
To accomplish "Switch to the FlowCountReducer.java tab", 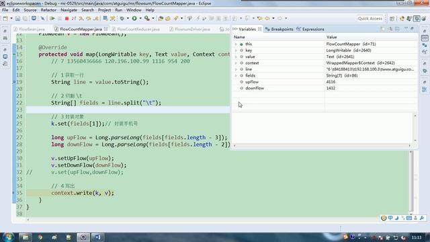I will pos(138,29).
